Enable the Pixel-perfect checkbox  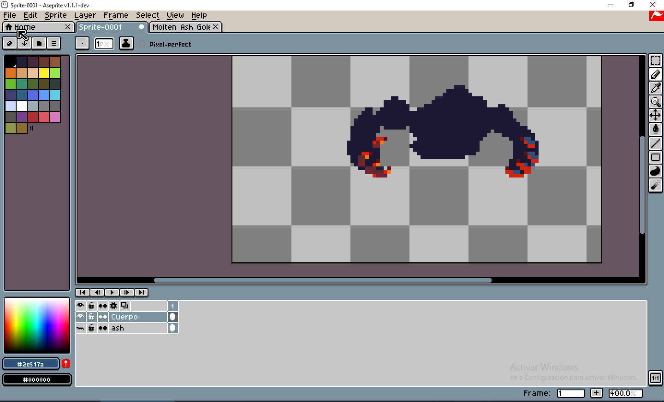click(x=142, y=44)
